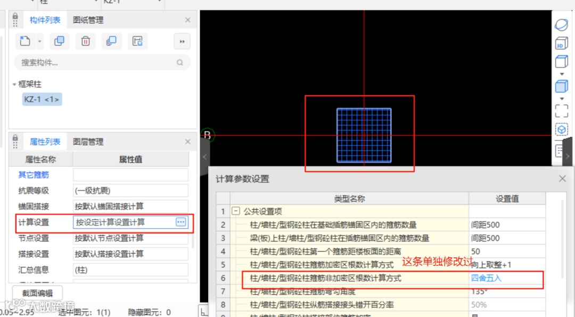Click the value 50 in row 4
Viewport: 575px width, 317px height.
click(507, 252)
